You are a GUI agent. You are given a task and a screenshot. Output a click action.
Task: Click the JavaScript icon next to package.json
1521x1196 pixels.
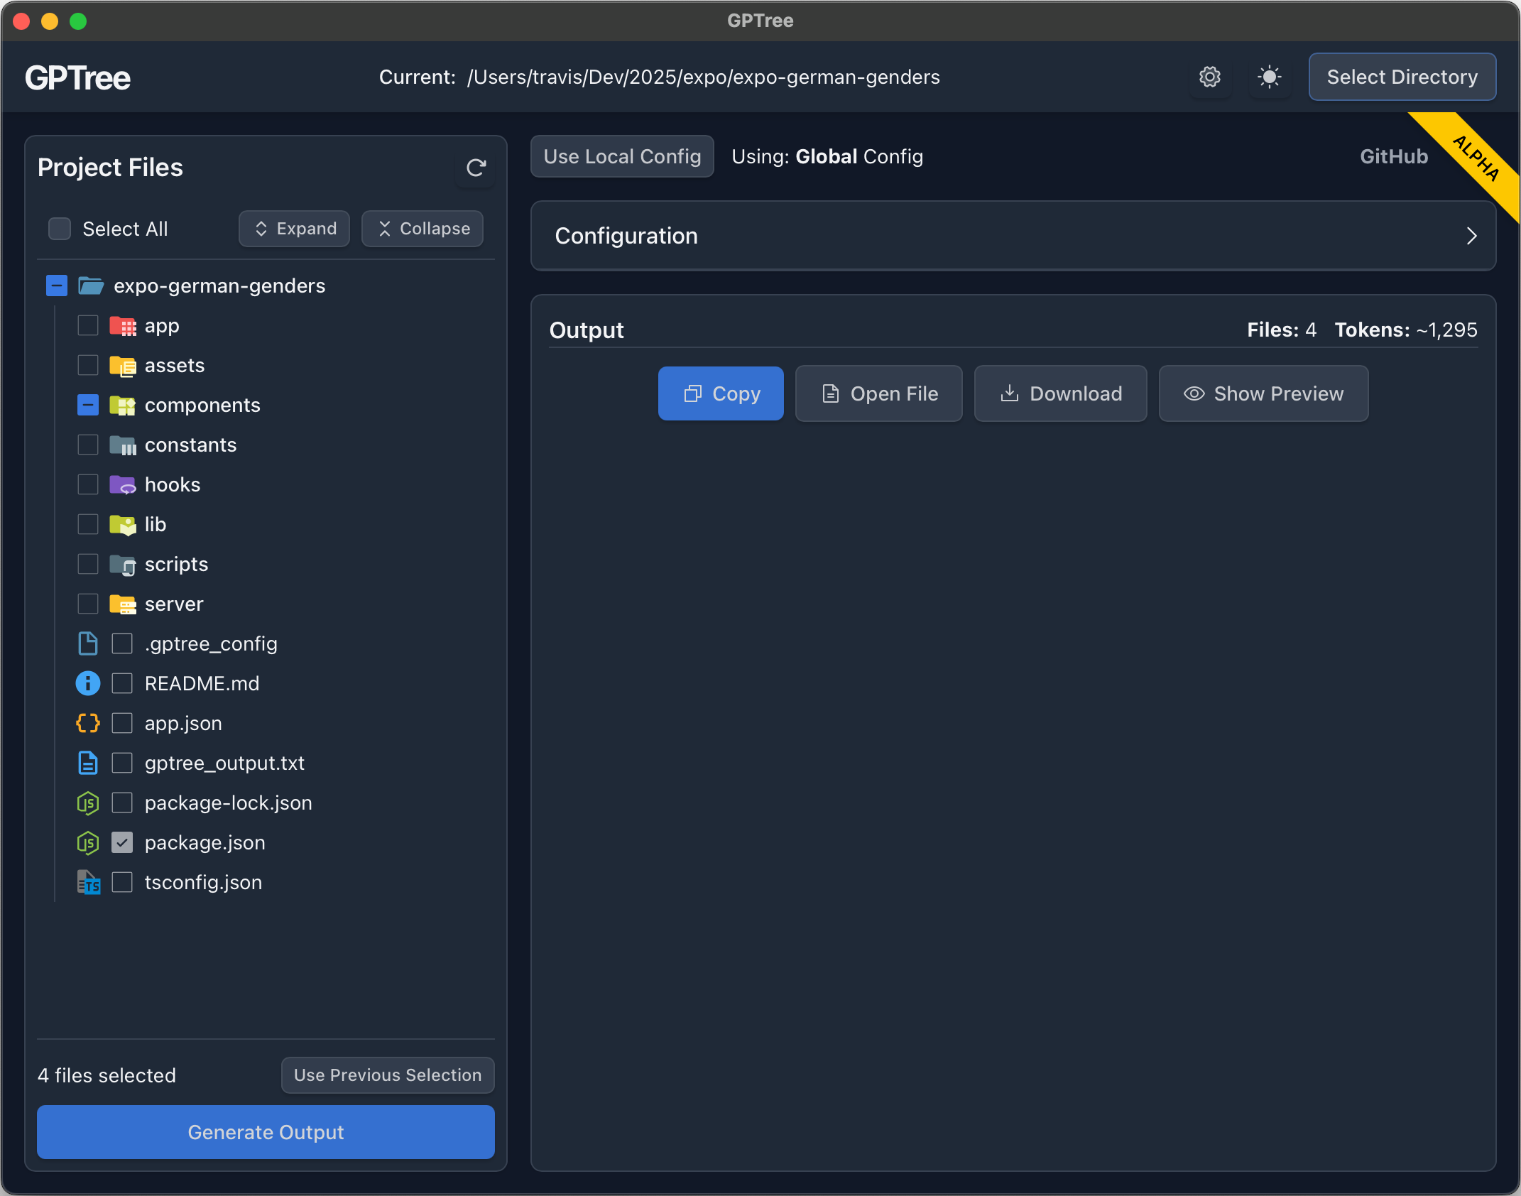[87, 842]
